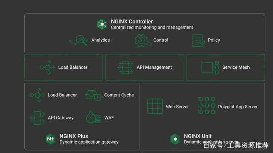Click the API Gateway arrows icon
The width and height of the screenshot is (273, 153).
37,118
